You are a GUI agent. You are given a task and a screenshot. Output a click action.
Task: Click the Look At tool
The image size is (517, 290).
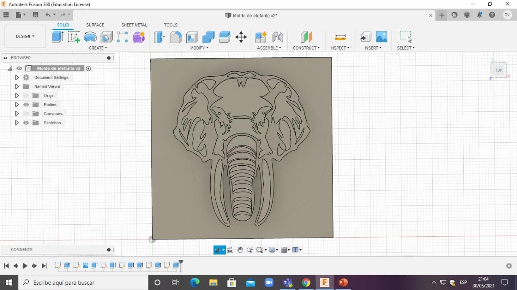point(230,250)
